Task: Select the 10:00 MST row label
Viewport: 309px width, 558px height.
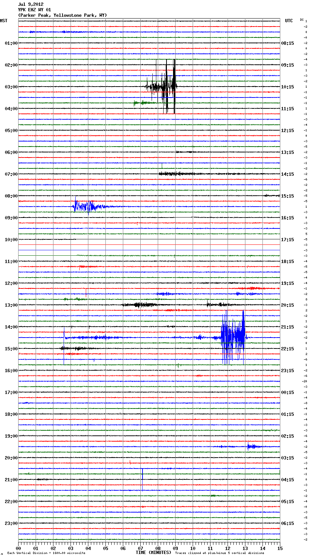Action: pos(11,240)
